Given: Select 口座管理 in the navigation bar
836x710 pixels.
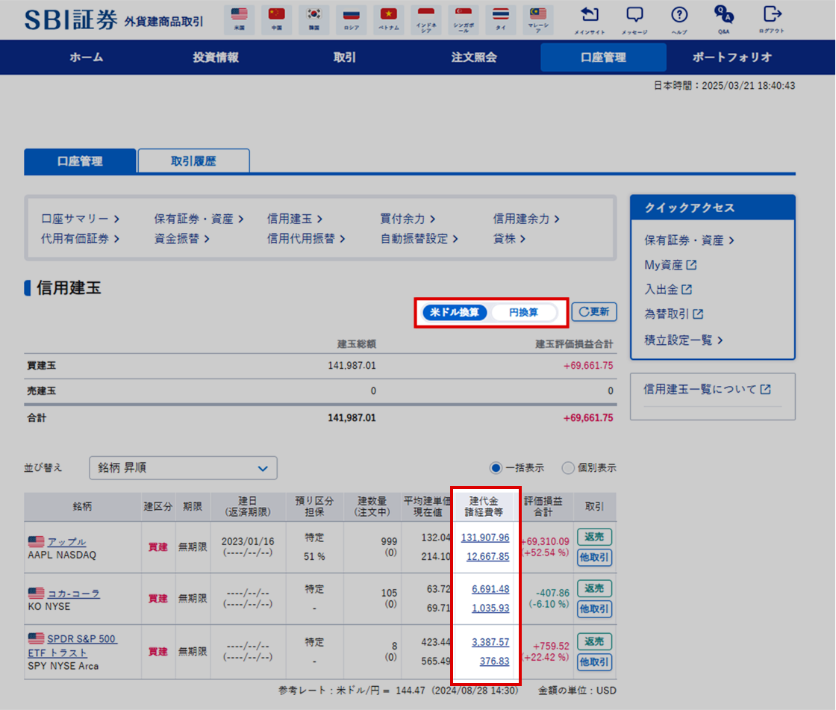Looking at the screenshot, I should tap(603, 57).
